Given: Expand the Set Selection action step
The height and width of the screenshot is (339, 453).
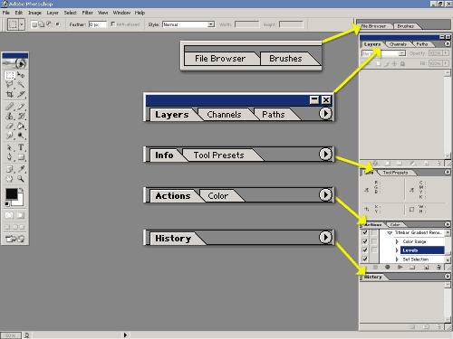Looking at the screenshot, I should (397, 259).
